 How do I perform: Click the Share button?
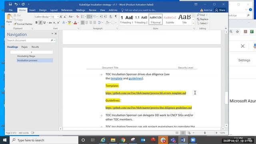(x=220, y=10)
